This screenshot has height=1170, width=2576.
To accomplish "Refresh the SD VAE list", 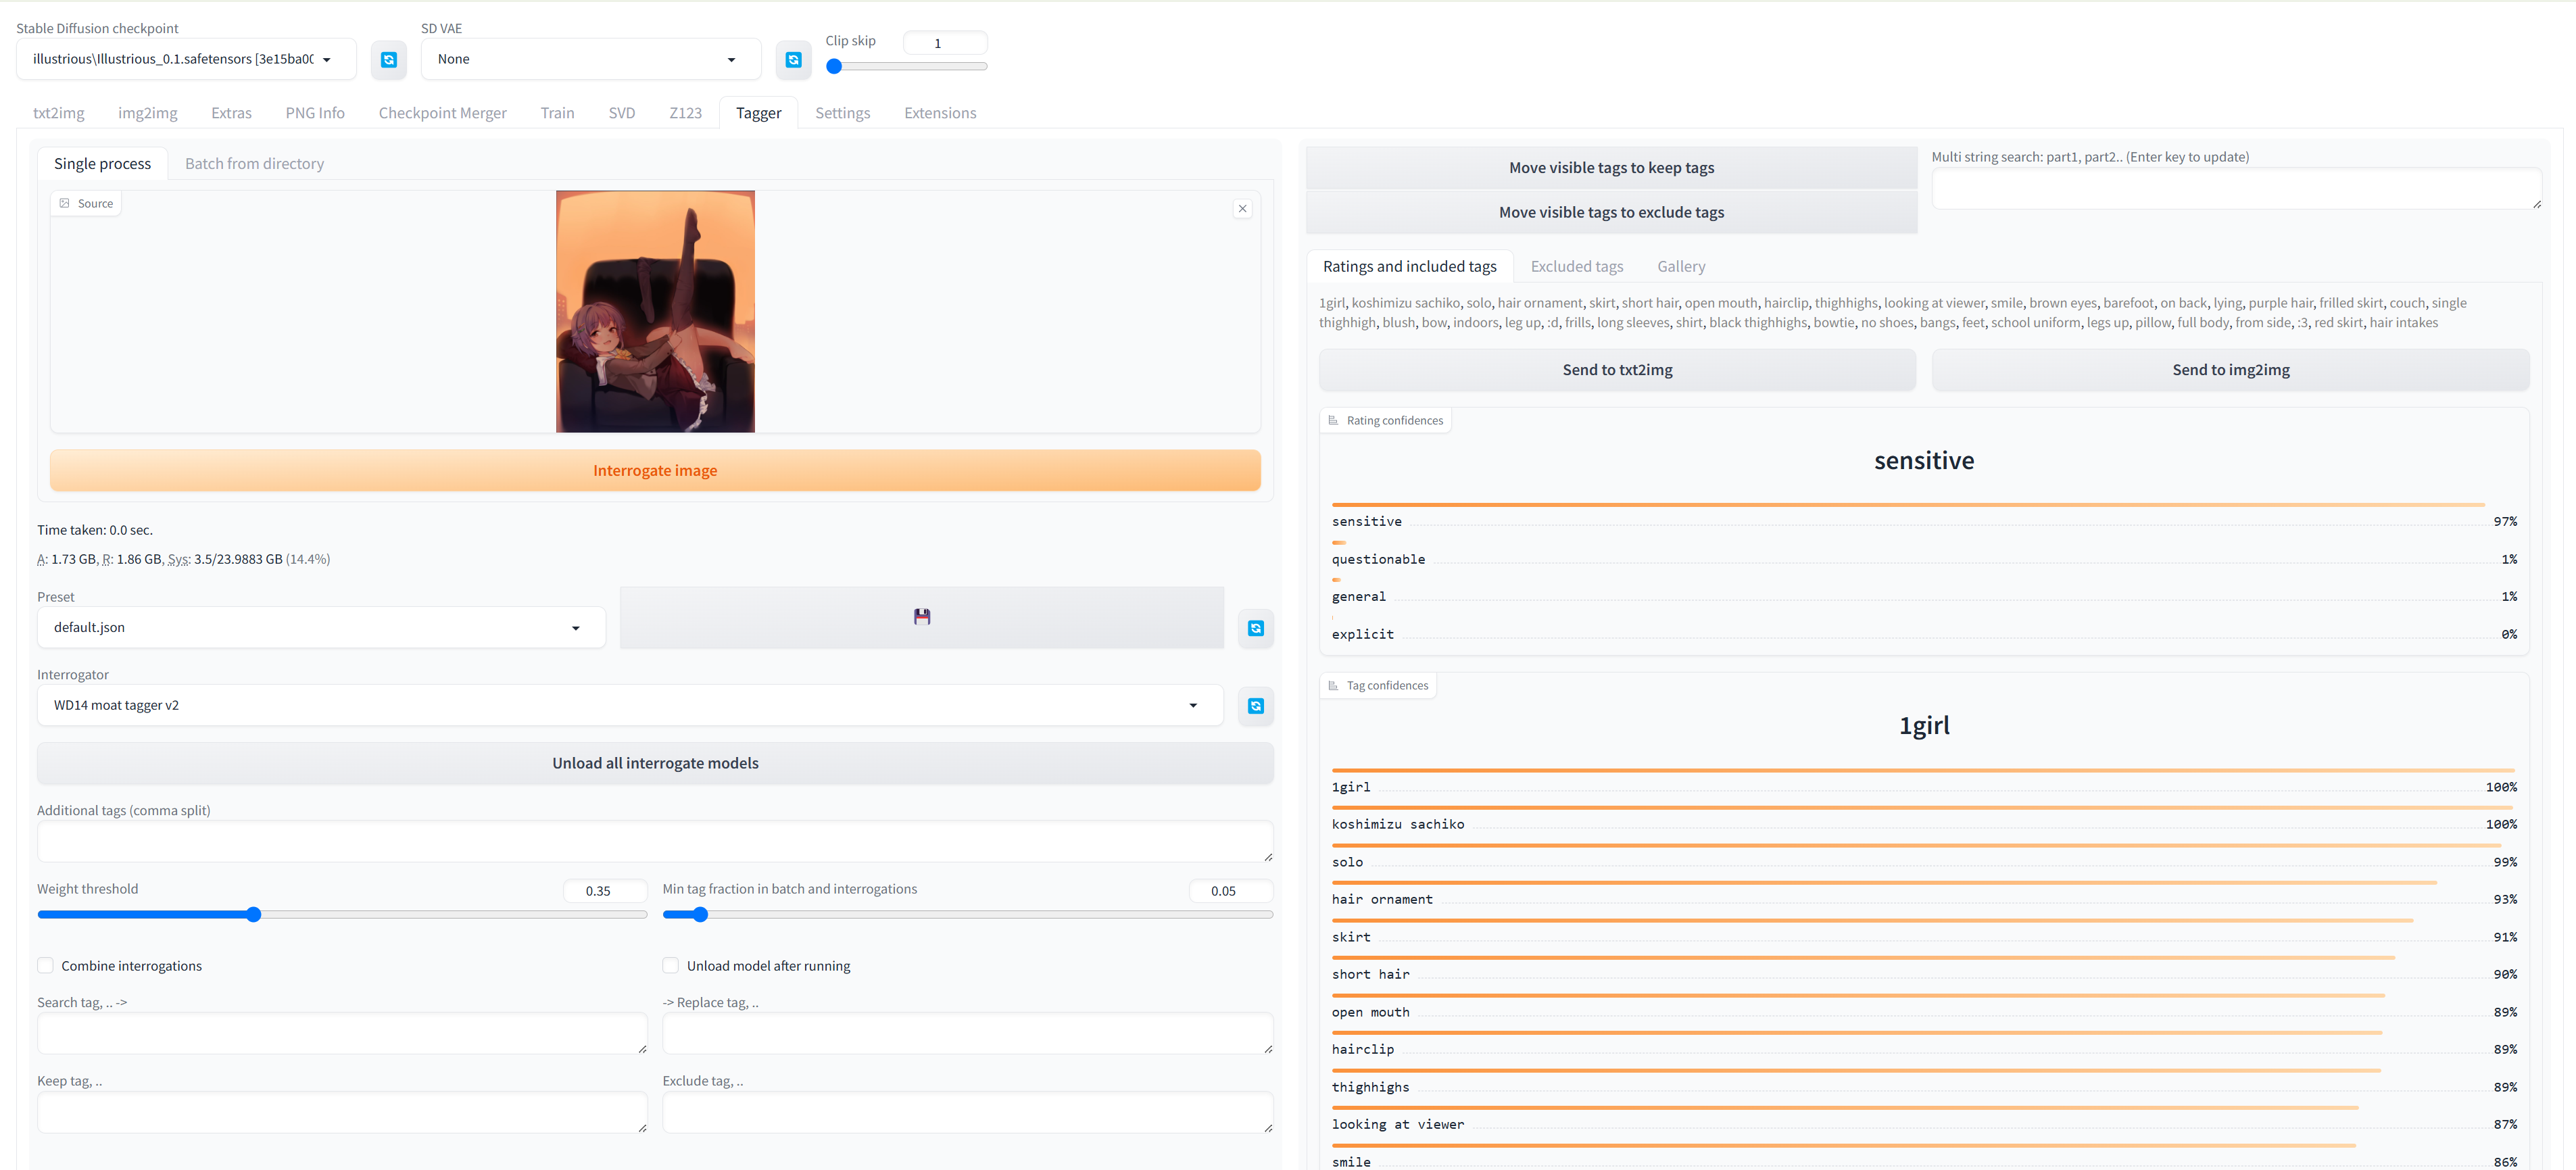I will pyautogui.click(x=793, y=60).
